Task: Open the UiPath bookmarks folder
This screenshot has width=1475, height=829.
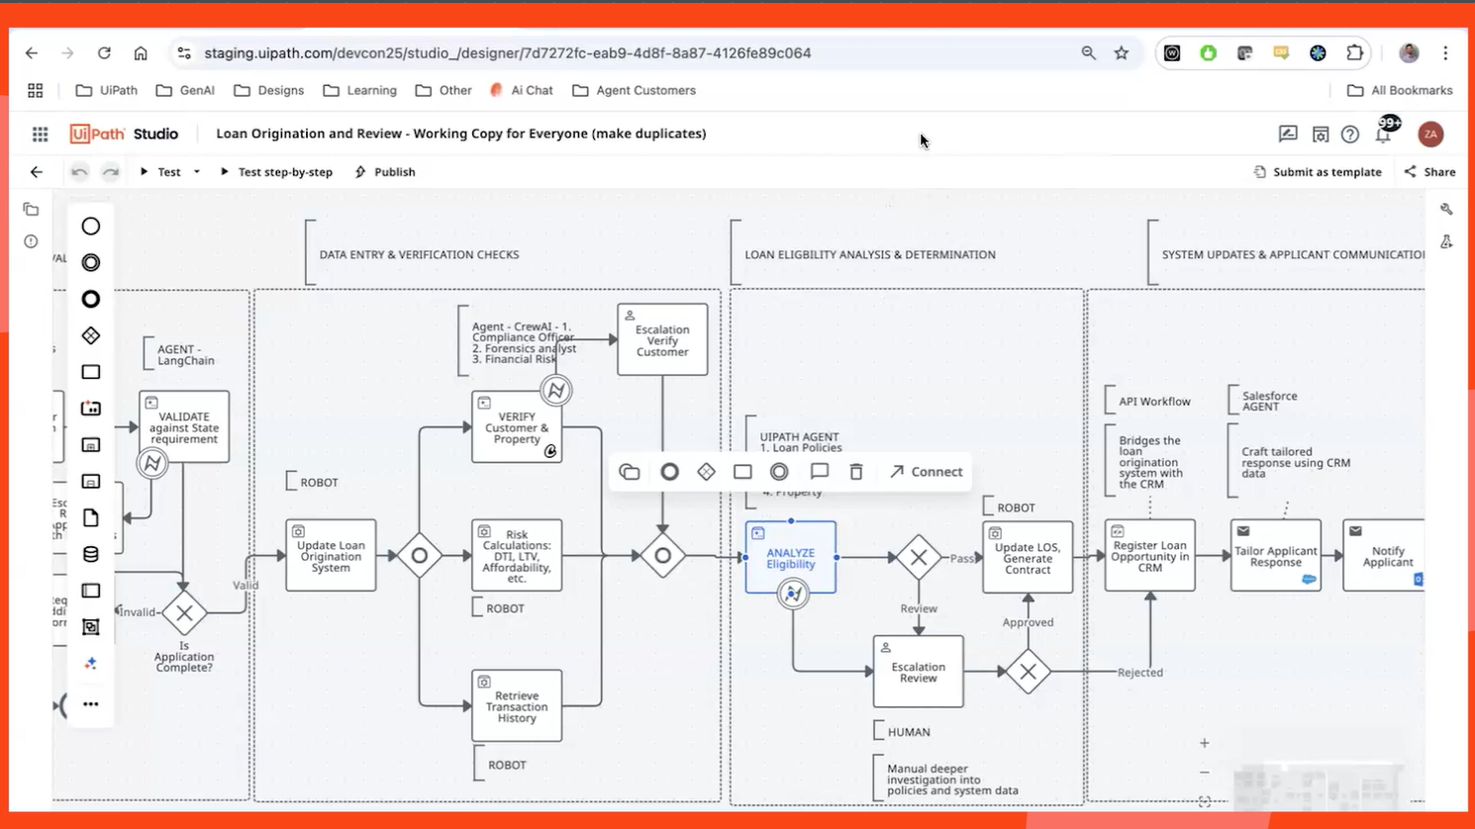Action: click(107, 91)
